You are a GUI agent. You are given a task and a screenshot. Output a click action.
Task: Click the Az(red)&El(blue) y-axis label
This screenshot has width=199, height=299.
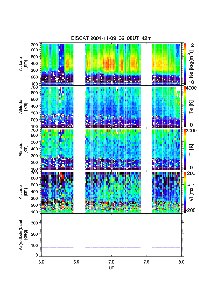click(22, 235)
